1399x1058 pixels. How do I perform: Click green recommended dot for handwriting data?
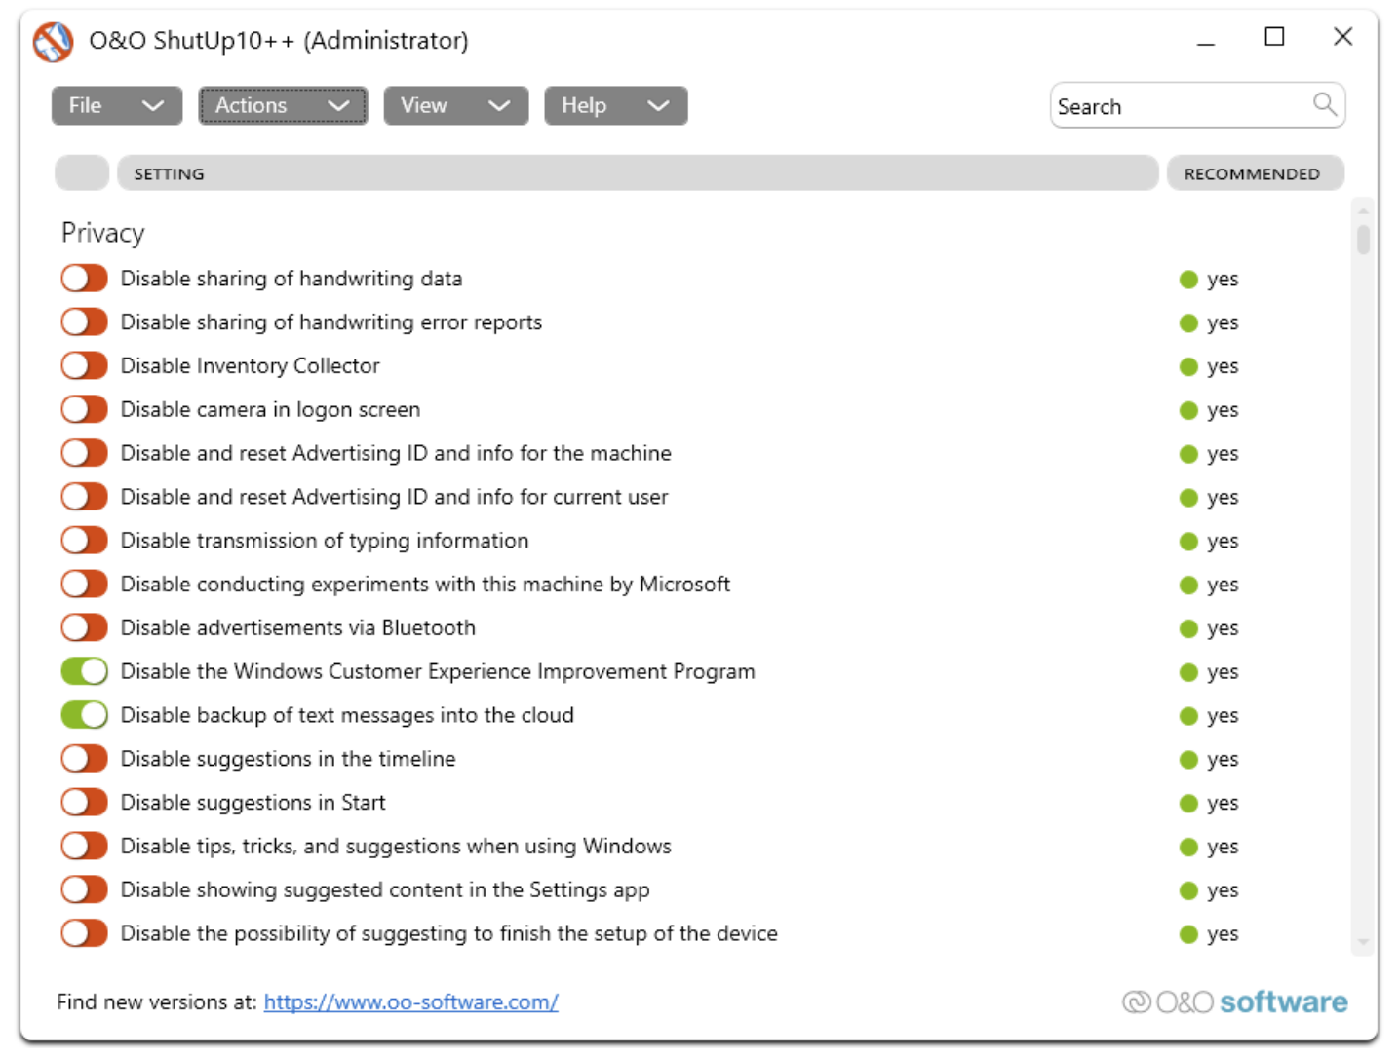pyautogui.click(x=1188, y=280)
